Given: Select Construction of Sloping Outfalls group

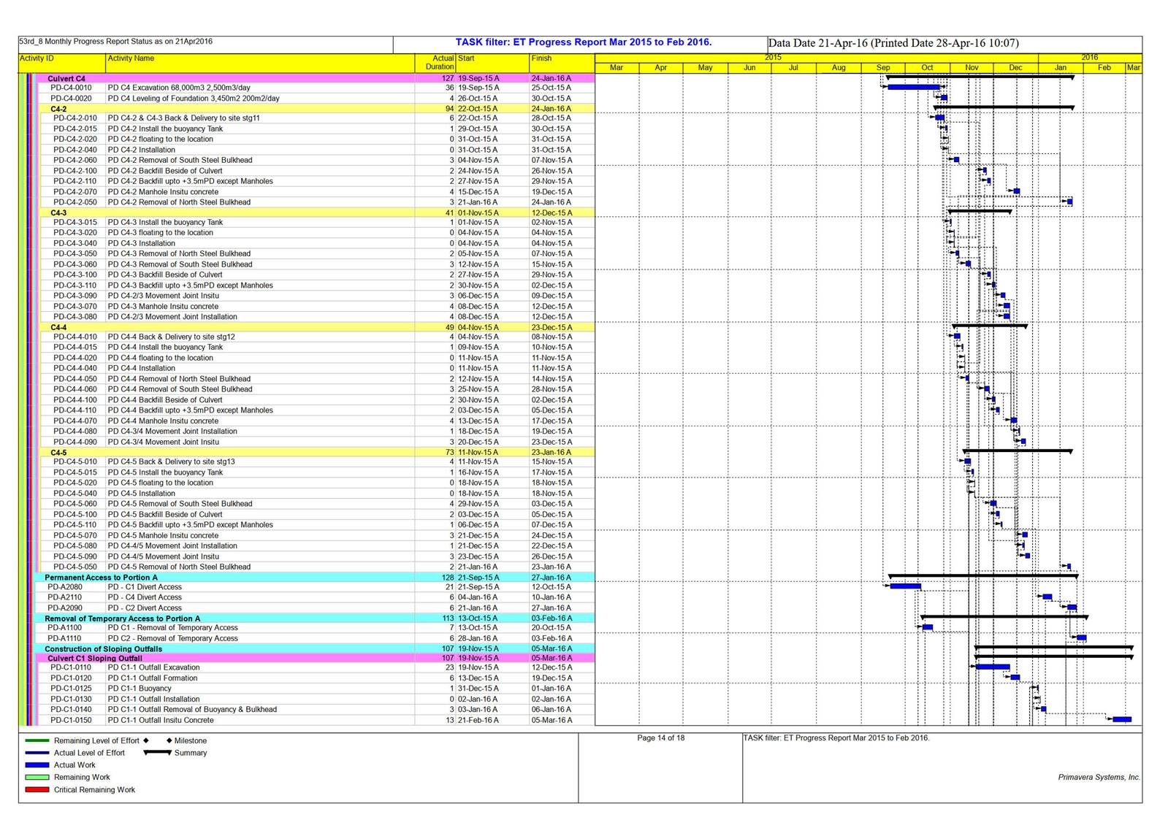Looking at the screenshot, I should pos(313,649).
